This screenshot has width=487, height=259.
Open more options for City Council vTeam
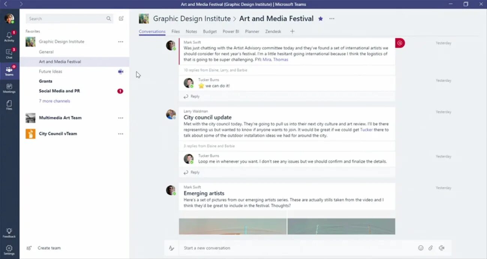121,134
